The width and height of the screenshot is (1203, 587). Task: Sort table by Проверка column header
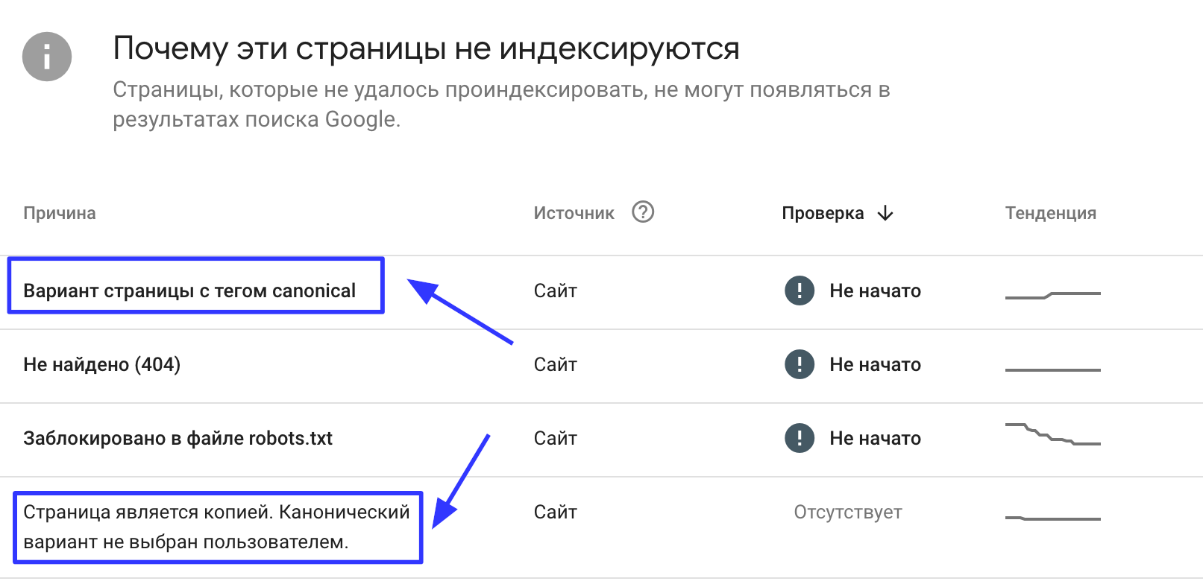click(823, 213)
